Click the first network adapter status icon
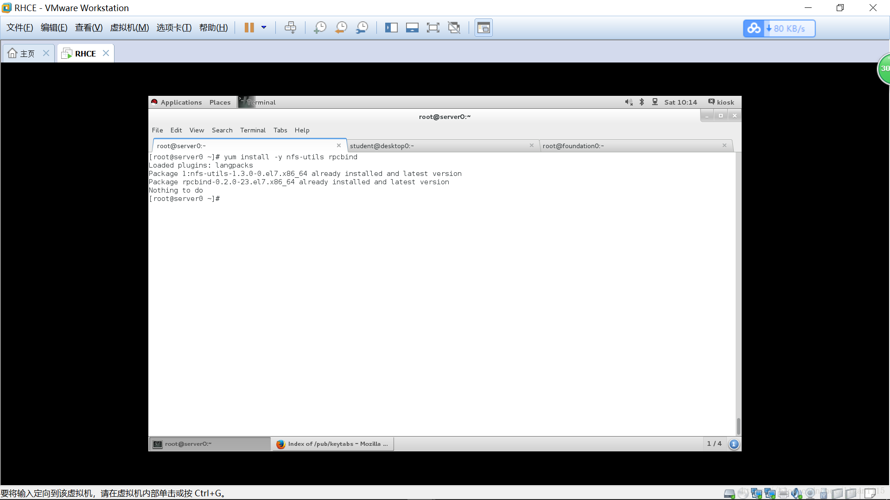890x500 pixels. pyautogui.click(x=756, y=494)
